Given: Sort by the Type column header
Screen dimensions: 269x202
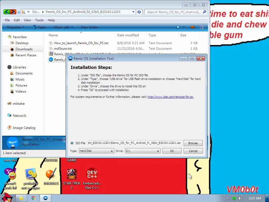Looking at the screenshot, I should click(152, 35).
